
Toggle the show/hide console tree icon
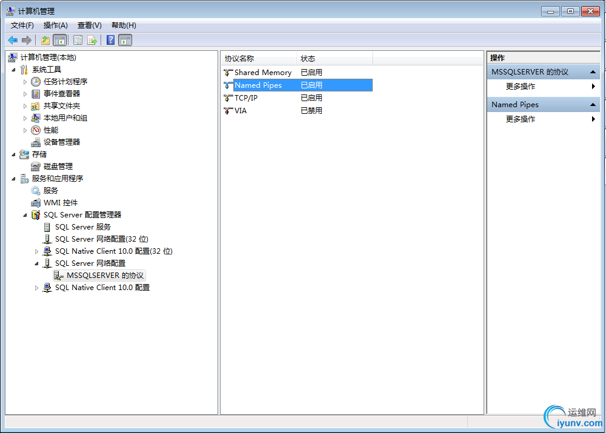coord(60,40)
